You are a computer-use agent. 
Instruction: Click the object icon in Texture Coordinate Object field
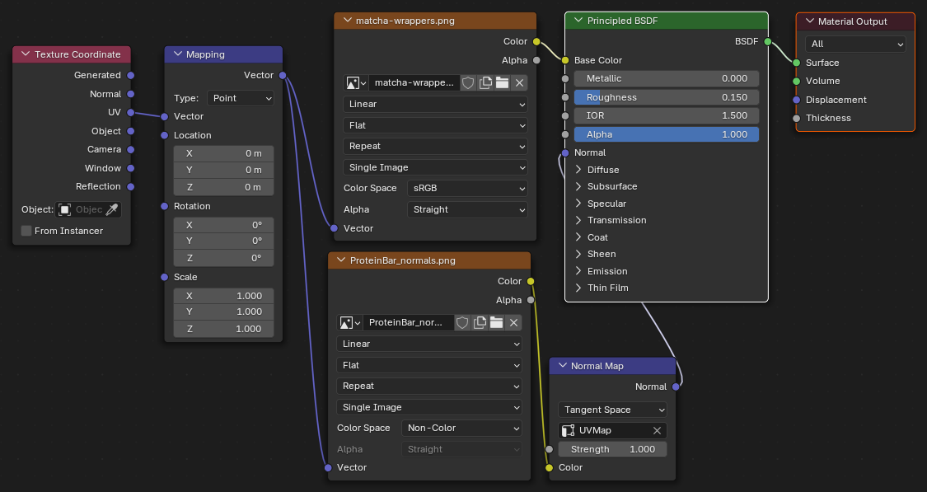click(64, 209)
